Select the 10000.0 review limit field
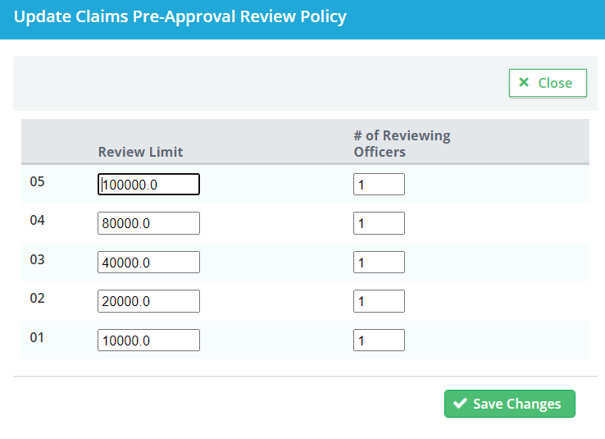605x439 pixels. [148, 341]
